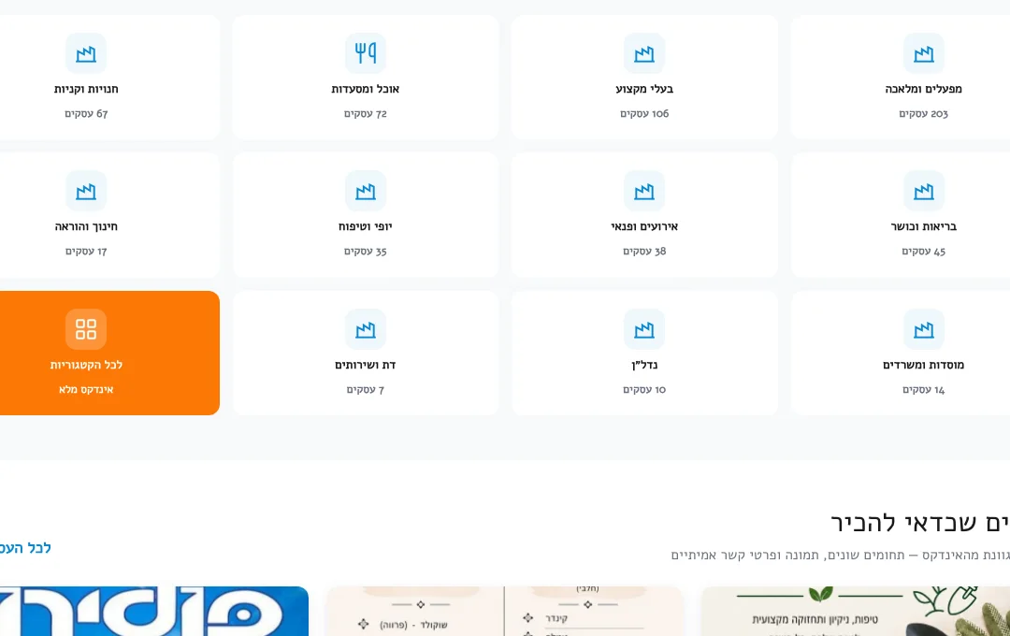Open the חנויות וקניות category title
The image size is (1010, 636).
pos(86,89)
